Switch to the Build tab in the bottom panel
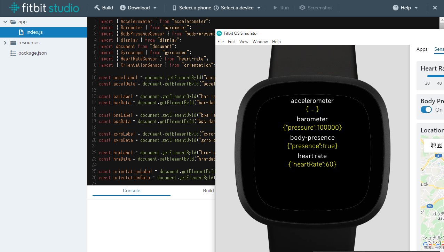 pyautogui.click(x=208, y=190)
